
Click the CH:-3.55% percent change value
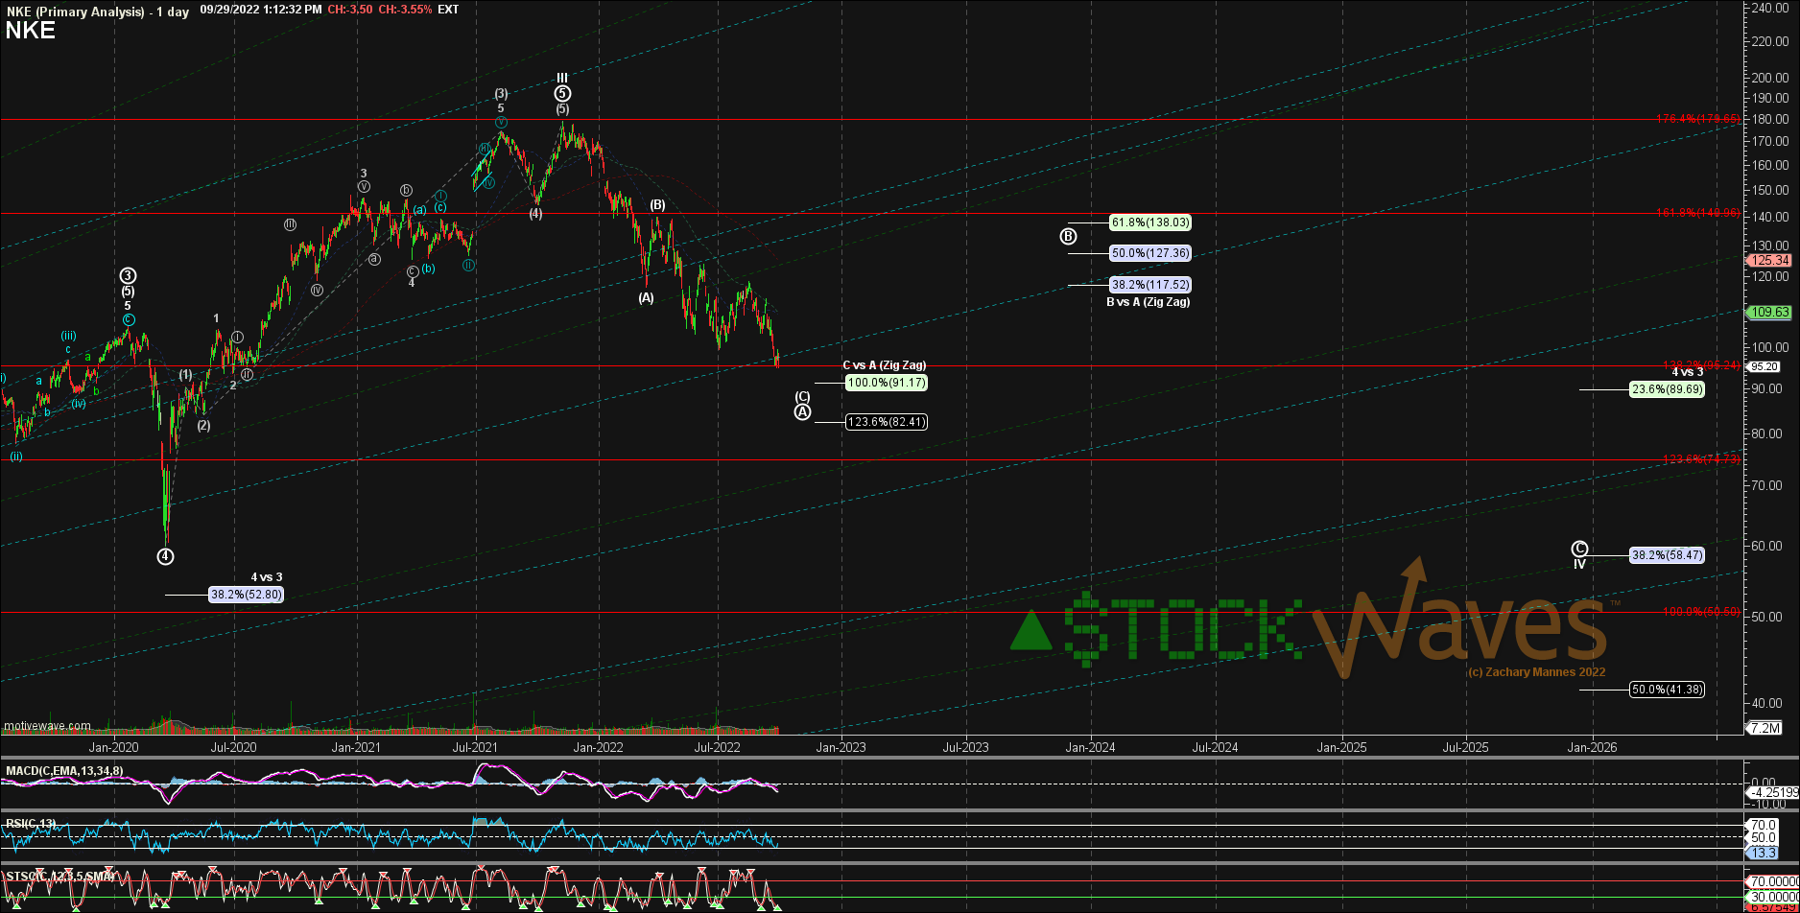click(406, 9)
